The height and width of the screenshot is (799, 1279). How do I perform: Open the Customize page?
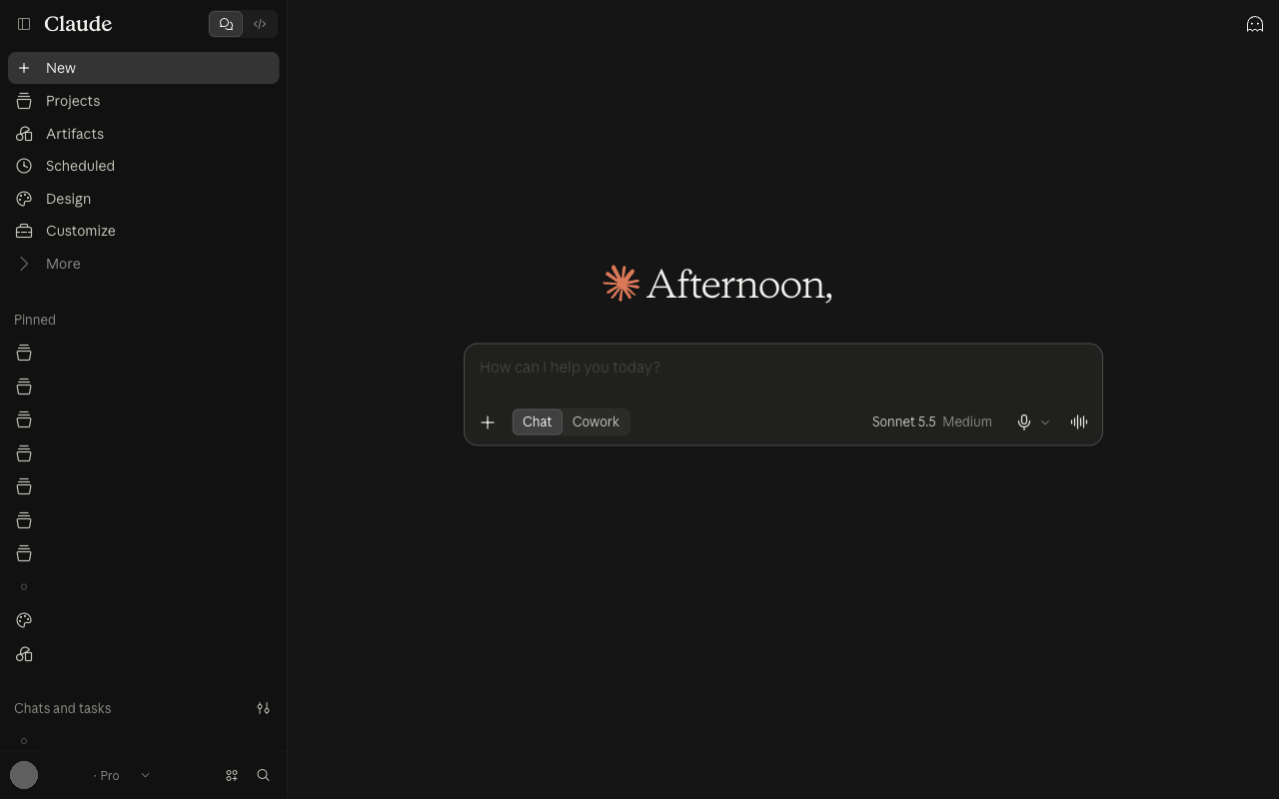pyautogui.click(x=143, y=231)
